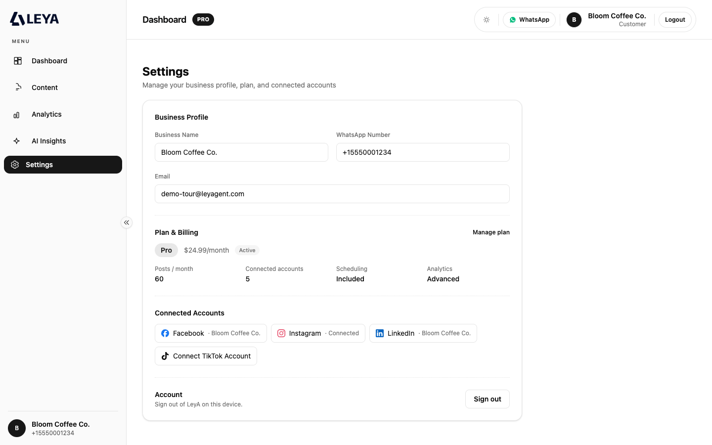Screen dimensions: 712x445
Task: Go to Content in sidebar menu
Action: (x=63, y=88)
